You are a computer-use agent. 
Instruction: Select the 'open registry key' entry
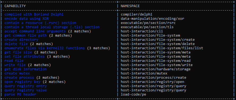point(22,82)
